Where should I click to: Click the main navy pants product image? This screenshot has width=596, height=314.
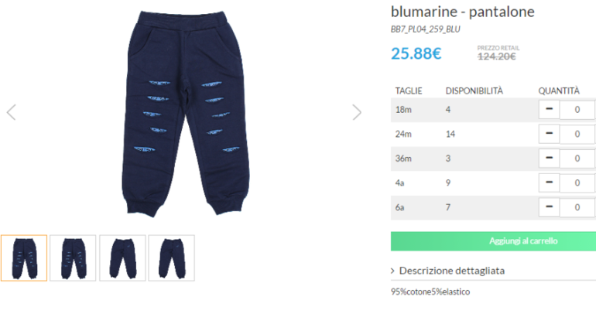[x=186, y=113]
